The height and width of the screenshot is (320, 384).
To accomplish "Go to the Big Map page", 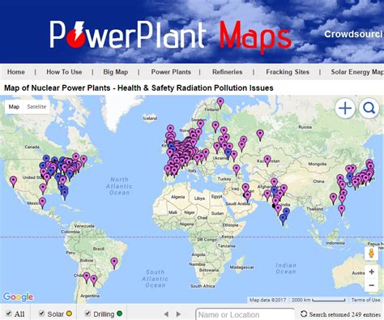I will 115,72.
